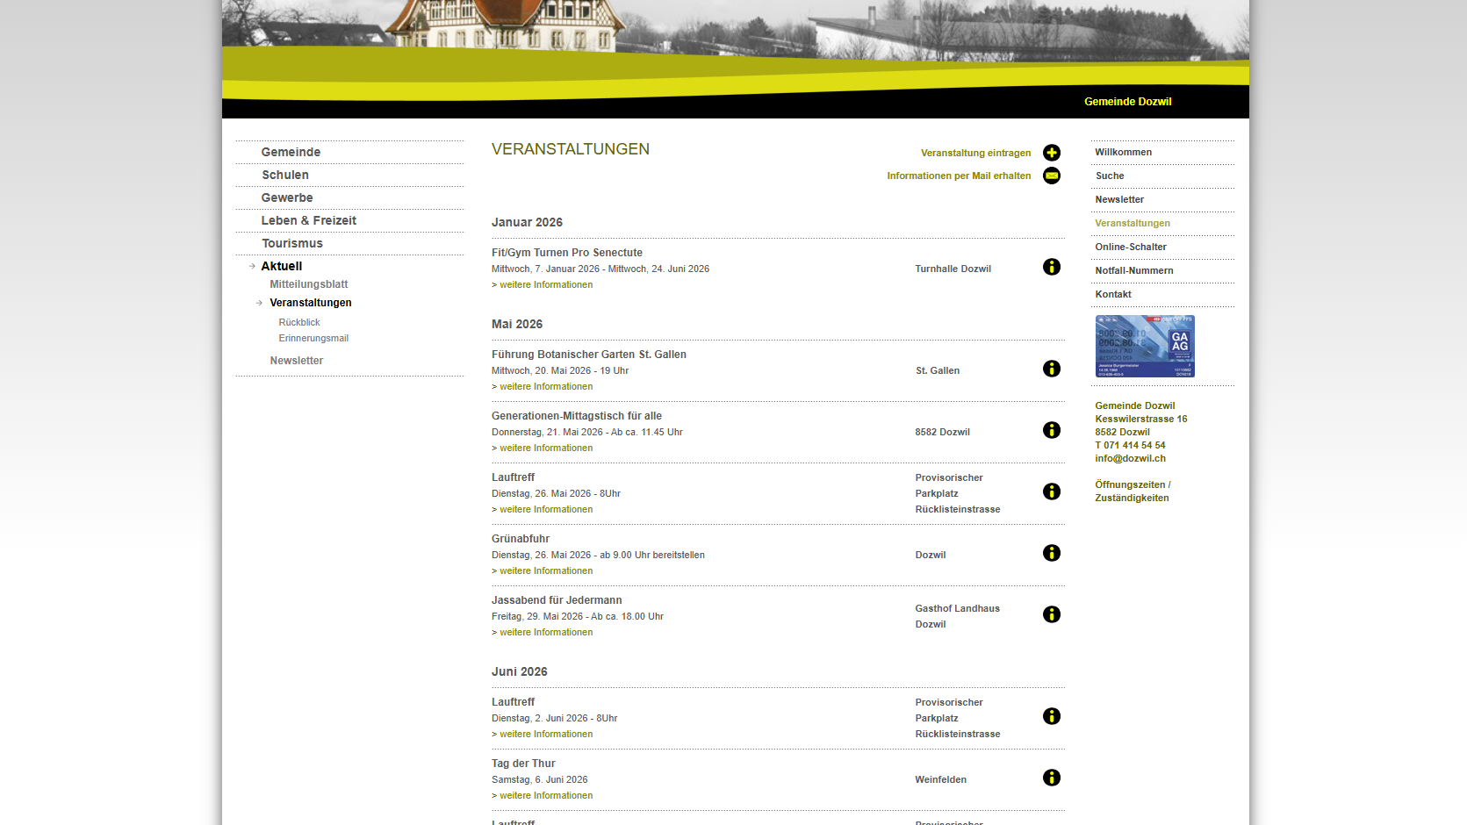
Task: Open the Online-Schalter link in right sidebar
Action: pyautogui.click(x=1130, y=247)
